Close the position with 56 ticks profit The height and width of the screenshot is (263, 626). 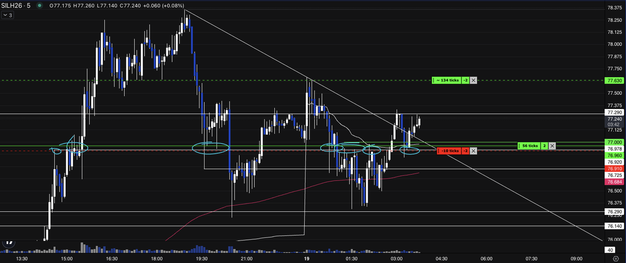pyautogui.click(x=552, y=146)
